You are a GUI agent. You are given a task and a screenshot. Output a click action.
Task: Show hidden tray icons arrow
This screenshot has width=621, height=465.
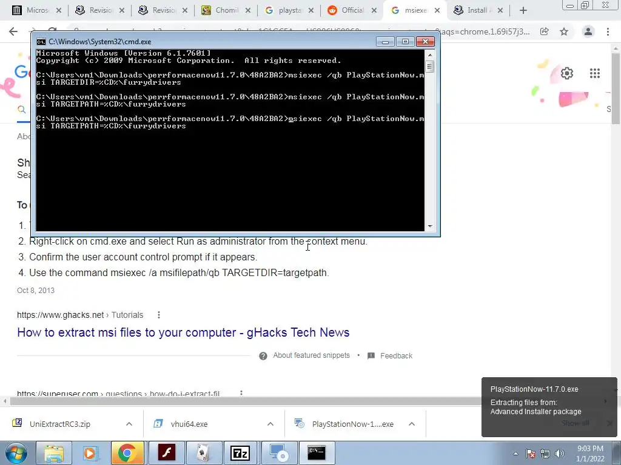tap(515, 453)
